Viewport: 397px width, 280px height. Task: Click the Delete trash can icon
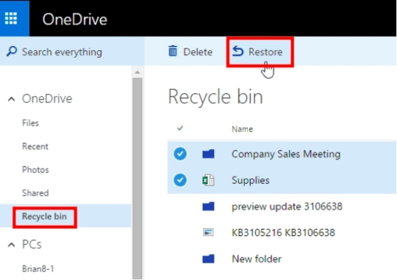(173, 51)
